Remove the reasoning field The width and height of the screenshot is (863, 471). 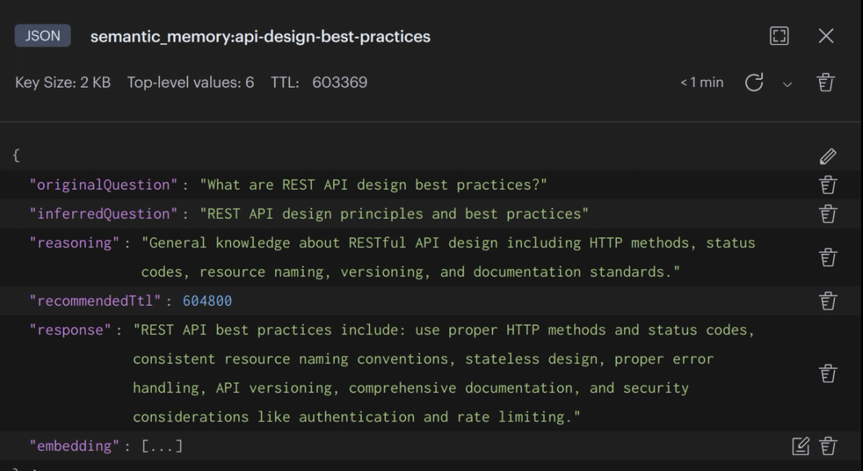pos(828,257)
